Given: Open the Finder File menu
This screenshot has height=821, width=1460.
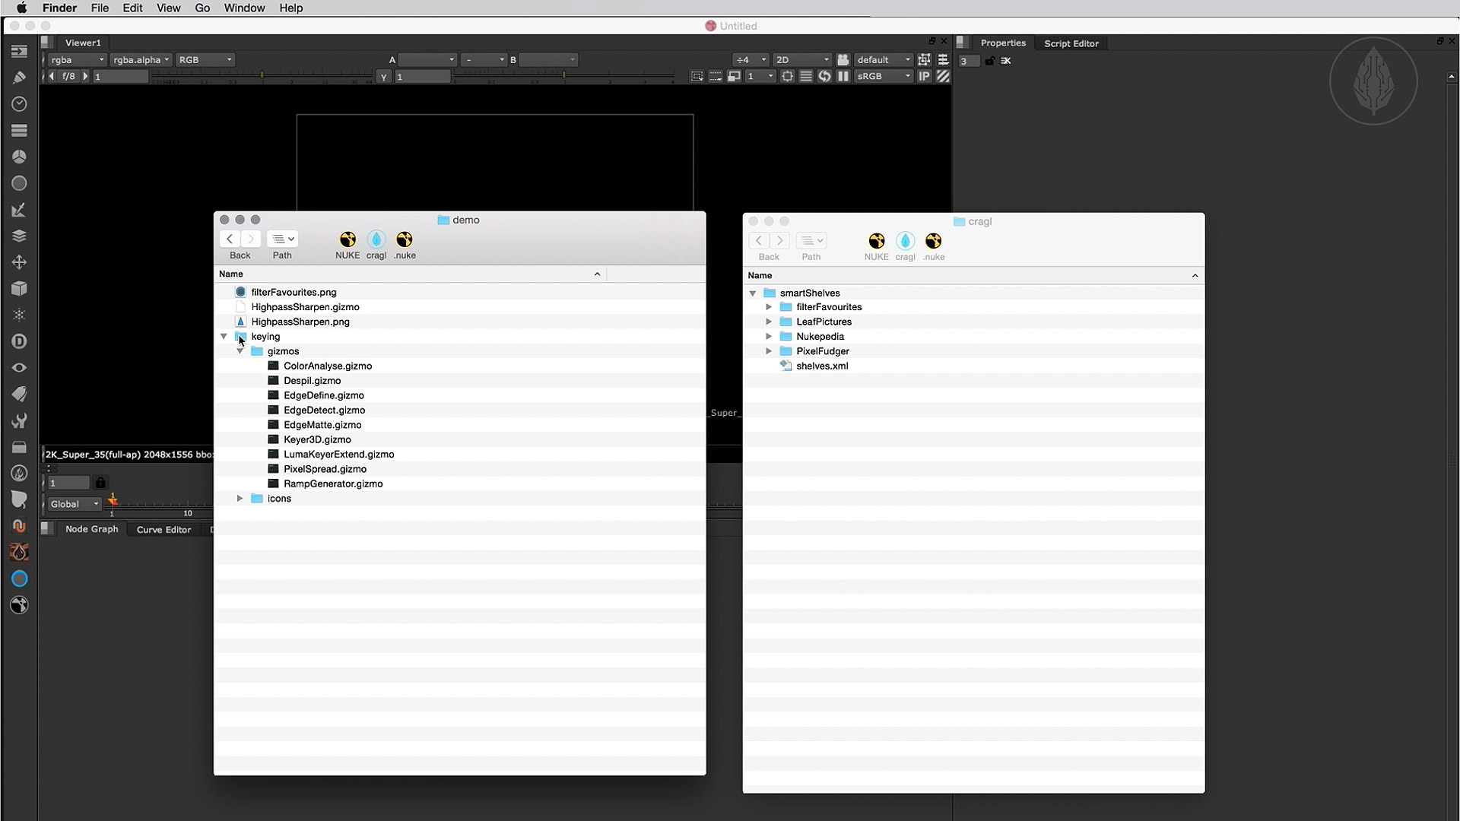Looking at the screenshot, I should click(100, 8).
